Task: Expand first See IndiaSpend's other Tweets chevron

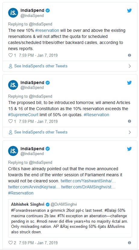Action: [x=130, y=66]
